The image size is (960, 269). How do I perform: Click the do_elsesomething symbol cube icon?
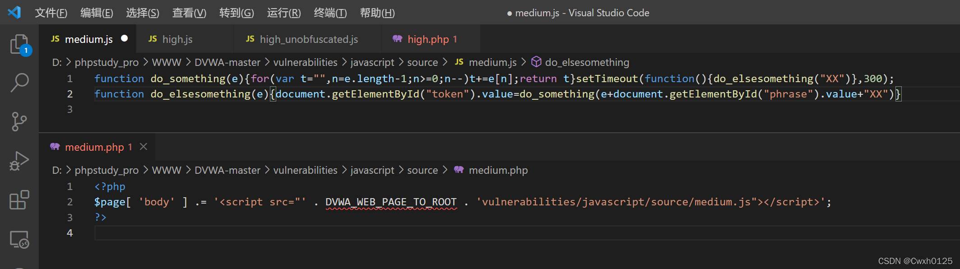point(536,62)
